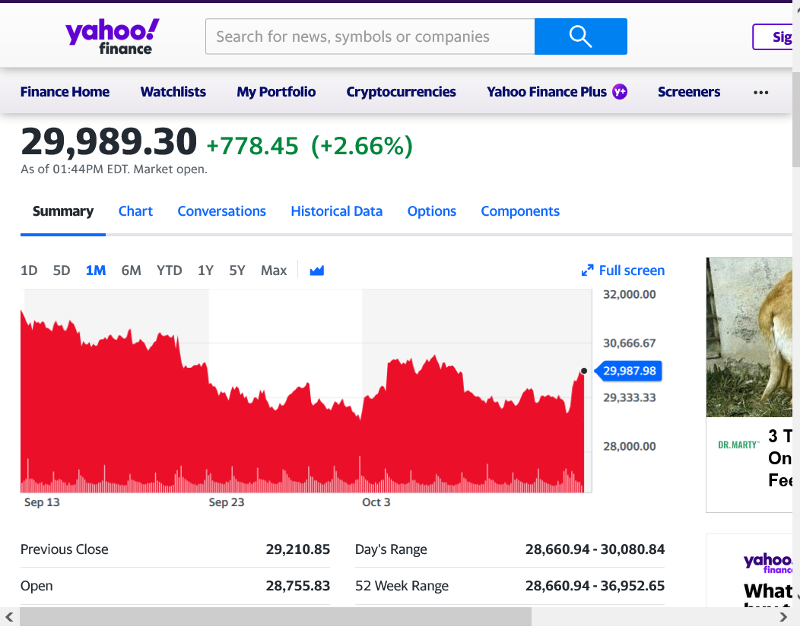The height and width of the screenshot is (633, 800).
Task: Click the Open value 28,755.83
Action: click(298, 586)
